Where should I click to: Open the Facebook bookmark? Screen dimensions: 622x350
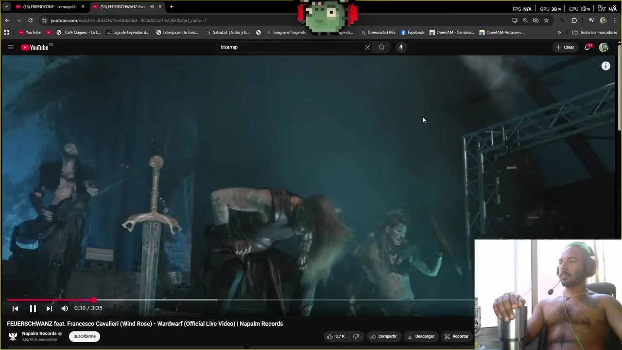(x=413, y=33)
